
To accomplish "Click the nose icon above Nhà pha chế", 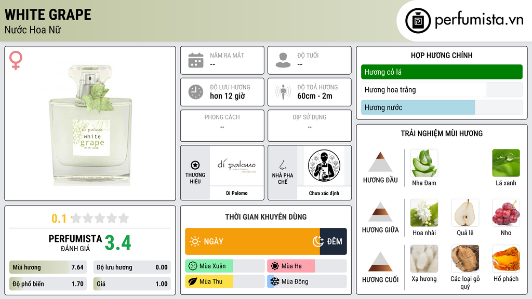I will pyautogui.click(x=282, y=165).
